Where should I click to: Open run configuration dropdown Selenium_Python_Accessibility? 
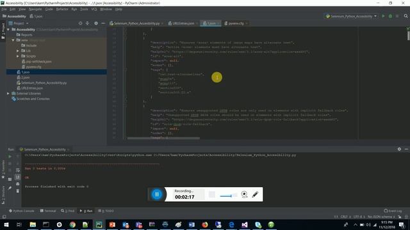pos(351,16)
